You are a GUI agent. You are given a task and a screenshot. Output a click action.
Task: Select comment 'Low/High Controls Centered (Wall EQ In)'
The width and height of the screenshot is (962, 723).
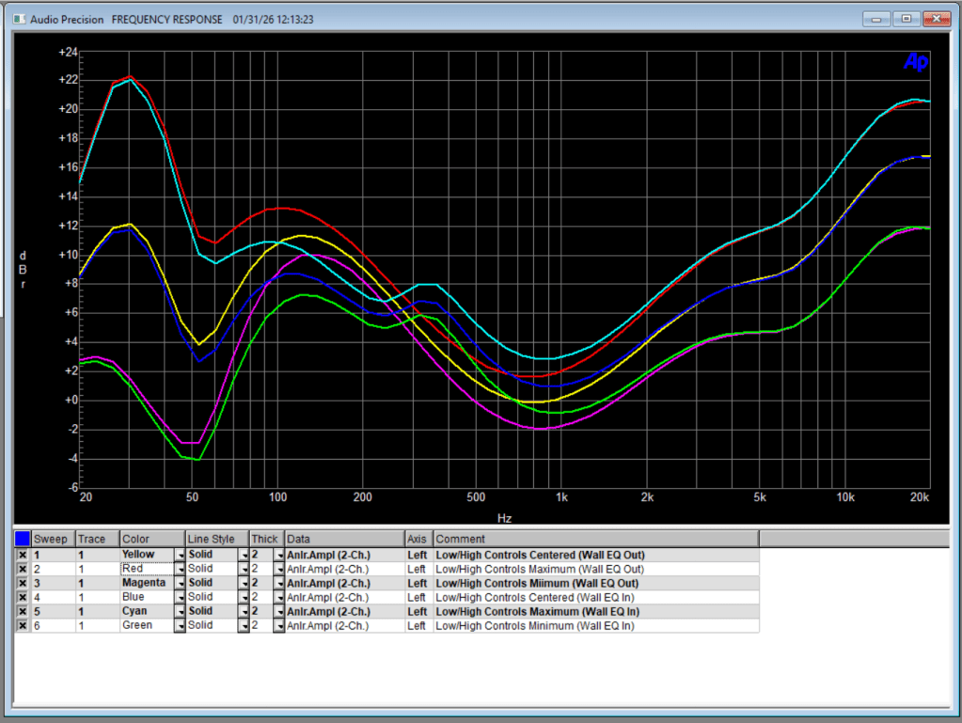[535, 597]
